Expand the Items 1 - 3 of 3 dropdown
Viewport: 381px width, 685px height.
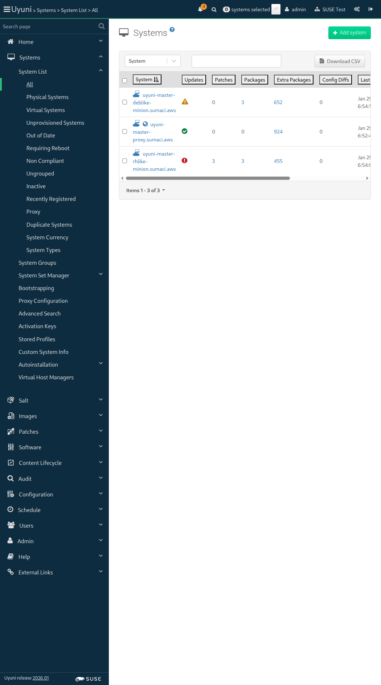pos(146,190)
